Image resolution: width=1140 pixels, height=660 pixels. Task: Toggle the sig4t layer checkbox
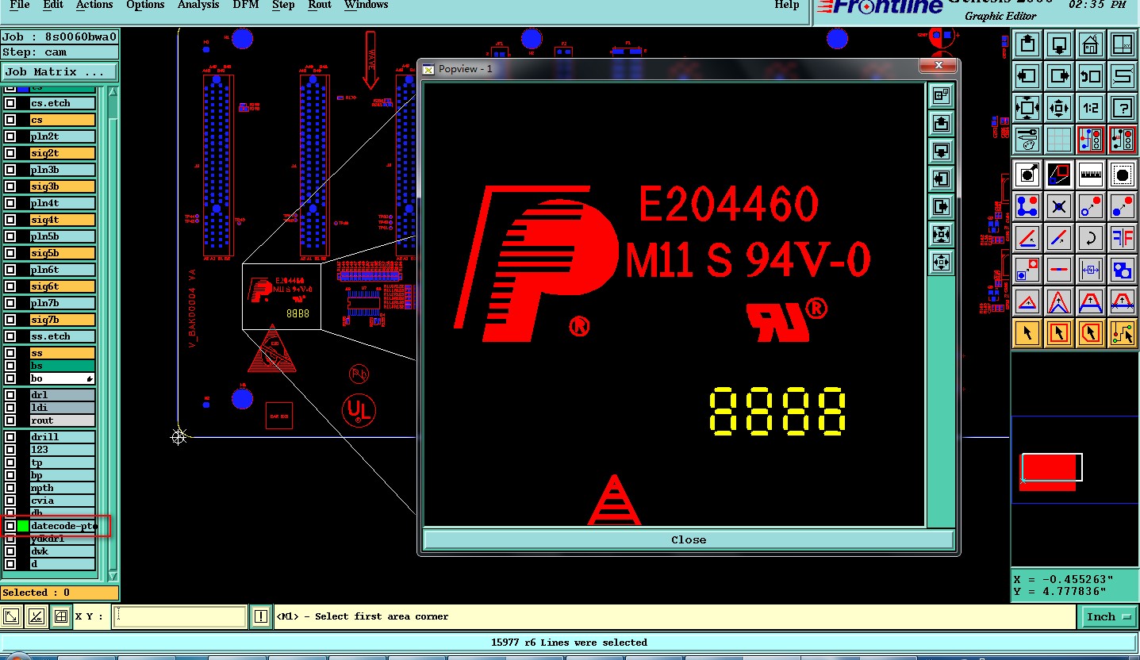(x=10, y=220)
